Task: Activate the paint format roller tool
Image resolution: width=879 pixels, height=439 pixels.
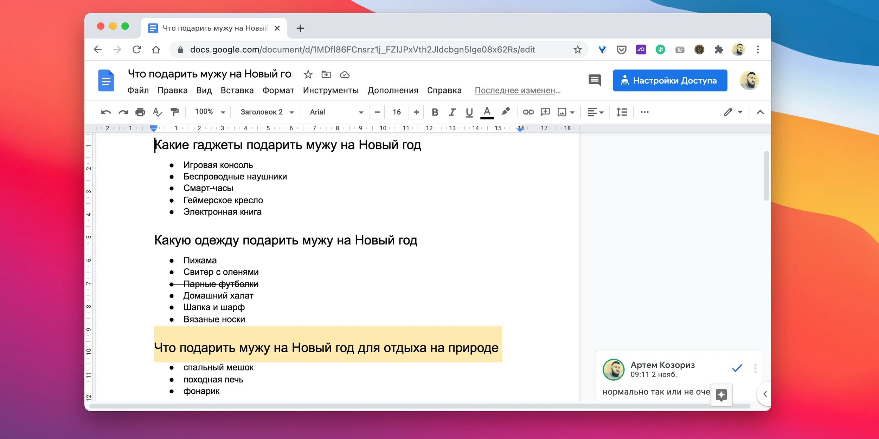Action: (174, 112)
